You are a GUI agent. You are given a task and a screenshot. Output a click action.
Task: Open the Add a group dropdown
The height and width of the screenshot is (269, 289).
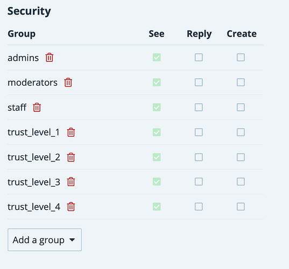(x=45, y=240)
